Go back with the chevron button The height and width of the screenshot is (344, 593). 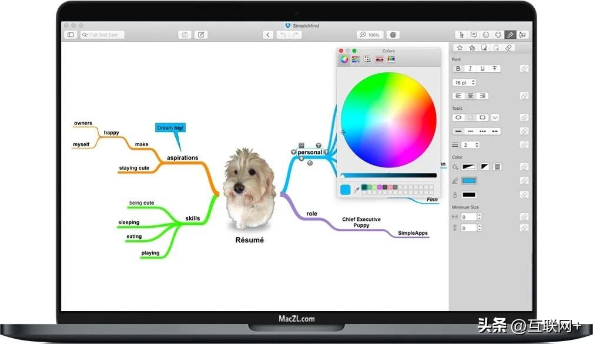268,35
